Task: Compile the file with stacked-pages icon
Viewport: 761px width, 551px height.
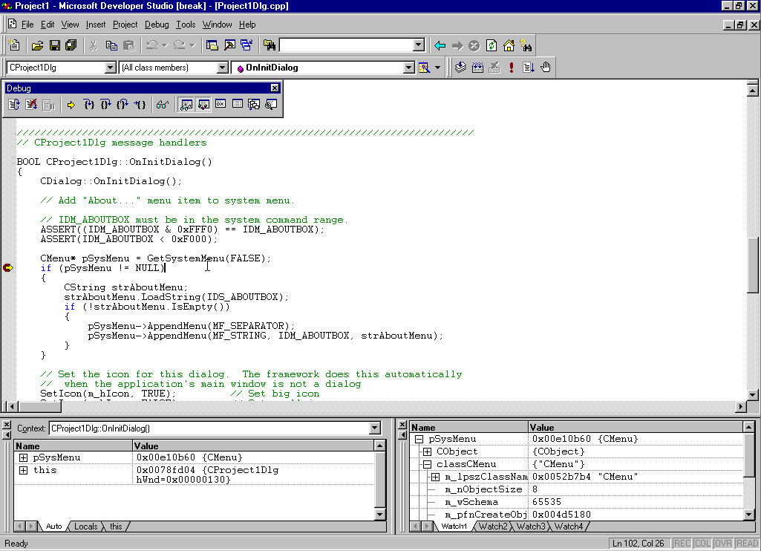Action: point(460,68)
